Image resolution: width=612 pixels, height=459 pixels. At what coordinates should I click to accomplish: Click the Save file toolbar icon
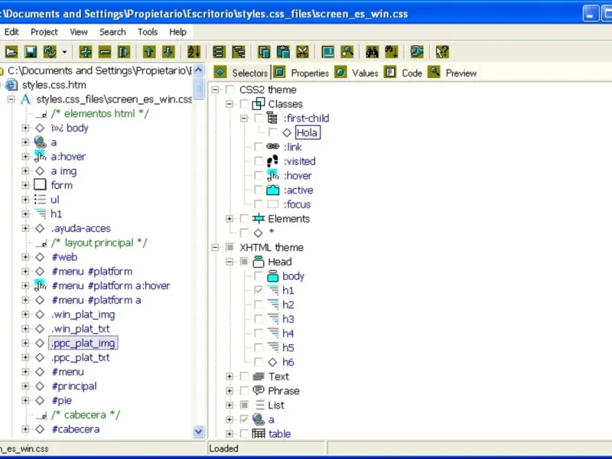point(31,52)
